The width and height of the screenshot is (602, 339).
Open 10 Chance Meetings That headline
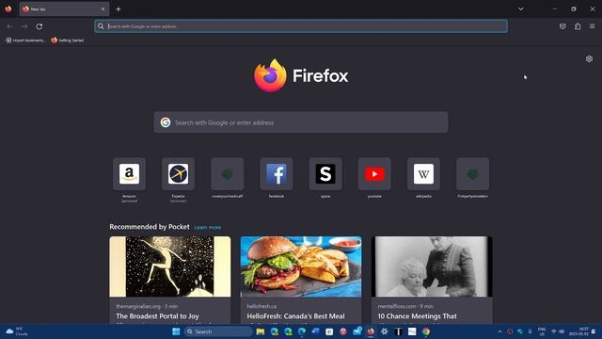(418, 316)
